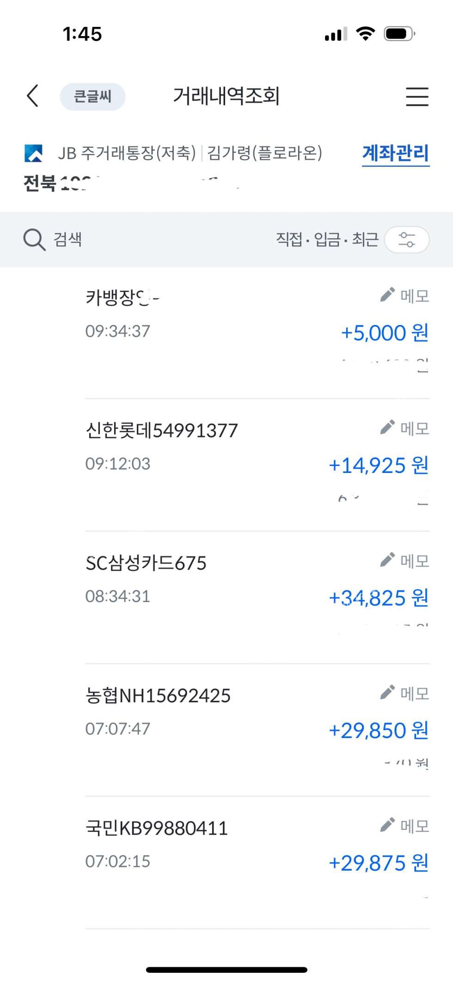Open the 농협NH15692425 transaction entry

(x=158, y=696)
